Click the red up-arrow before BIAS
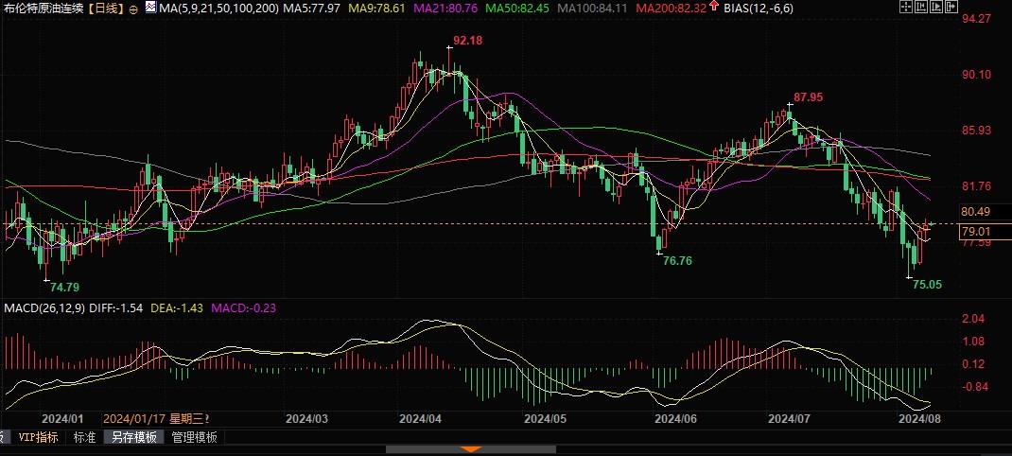 (713, 8)
